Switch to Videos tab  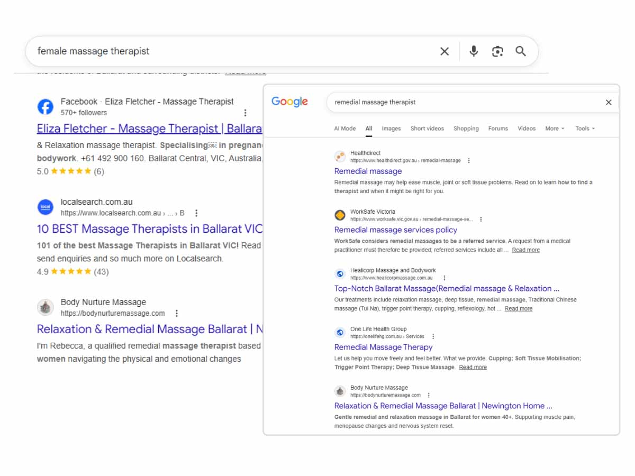[527, 129]
